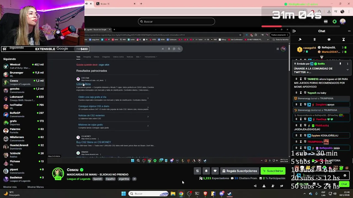This screenshot has width=353, height=198.
Task: Select Coscu in the followed channels list
Action: 23,82
